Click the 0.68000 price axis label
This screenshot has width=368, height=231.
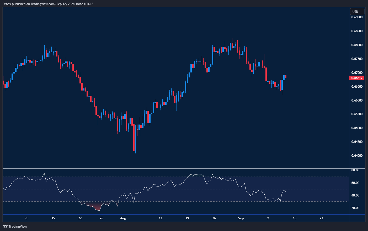(357, 45)
